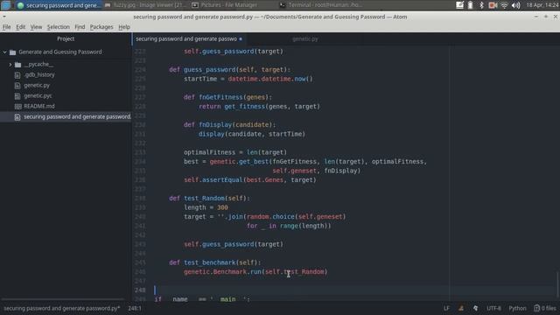560x315 pixels.
Task: Click the project tree horizontal scrollbar
Action: pyautogui.click(x=64, y=299)
